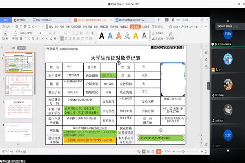
Task: Switch to the 大纲 outline view
Action: (13, 48)
